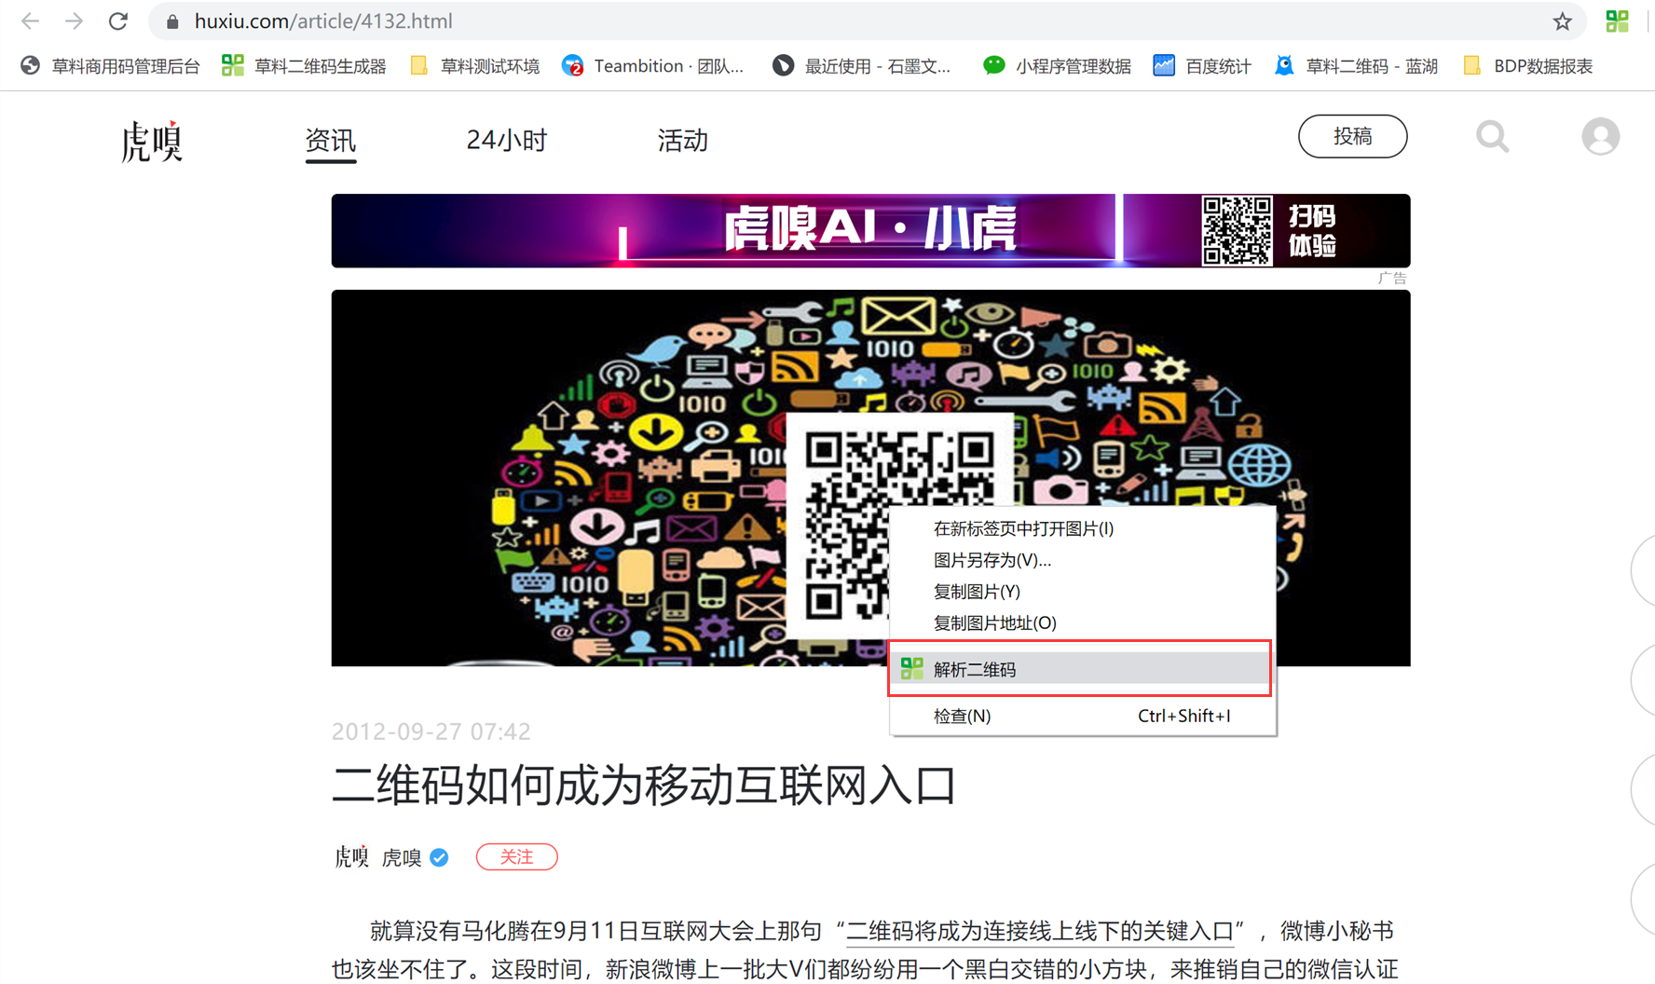1655x984 pixels.
Task: Open the 草料测试环境 bookmark folder
Action: [474, 66]
